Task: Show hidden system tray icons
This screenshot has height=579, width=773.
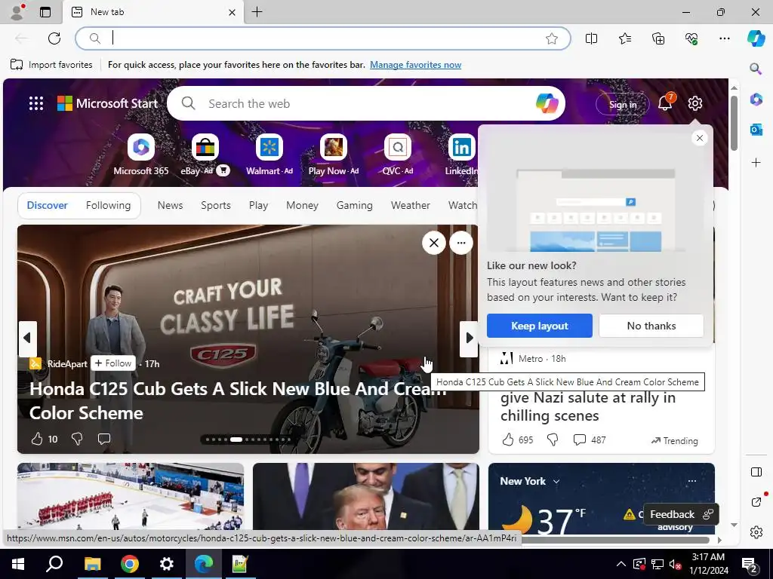Action: (621, 564)
